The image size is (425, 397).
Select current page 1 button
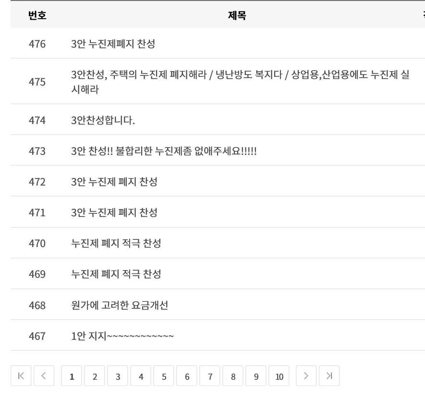tap(72, 376)
